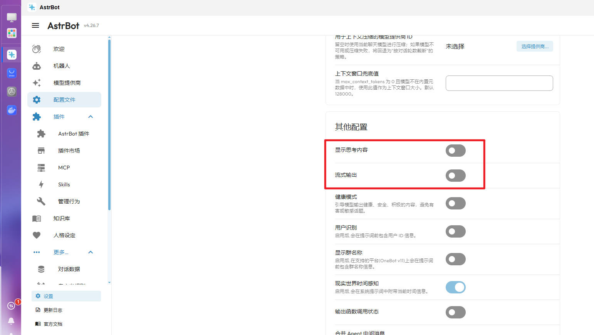
Task: Collapse the 插件 section chevron
Action: click(x=91, y=117)
